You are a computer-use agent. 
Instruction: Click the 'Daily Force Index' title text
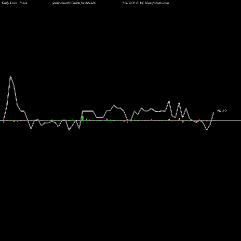pyautogui.click(x=14, y=3)
